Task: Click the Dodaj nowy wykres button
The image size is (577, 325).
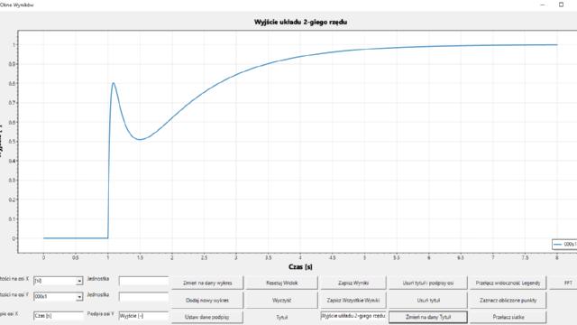Action: [207, 301]
